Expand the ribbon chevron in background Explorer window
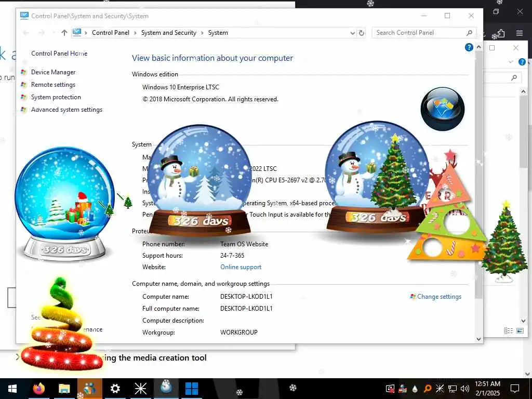Image resolution: width=532 pixels, height=399 pixels. pyautogui.click(x=511, y=62)
